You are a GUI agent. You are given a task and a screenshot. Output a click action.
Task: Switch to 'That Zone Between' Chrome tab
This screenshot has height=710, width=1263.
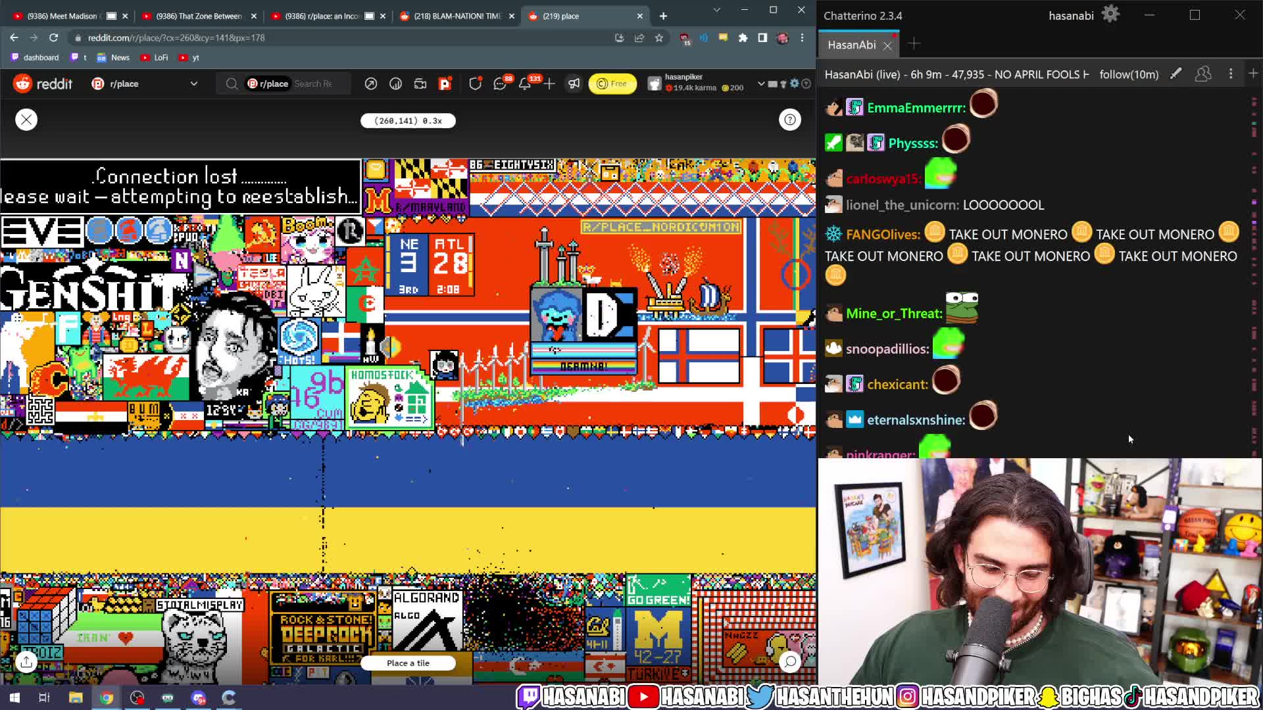(199, 16)
